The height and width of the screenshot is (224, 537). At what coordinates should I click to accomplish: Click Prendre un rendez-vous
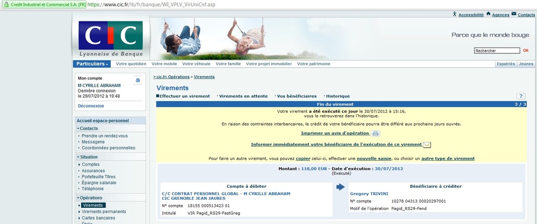coord(104,136)
